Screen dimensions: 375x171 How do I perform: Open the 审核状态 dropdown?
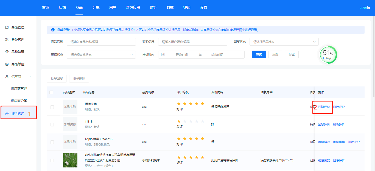(101, 54)
